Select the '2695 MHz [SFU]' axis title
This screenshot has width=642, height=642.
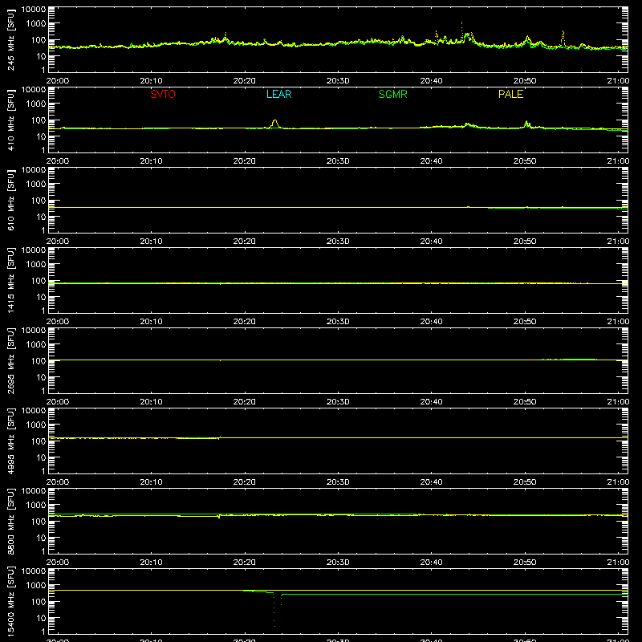click(10, 360)
